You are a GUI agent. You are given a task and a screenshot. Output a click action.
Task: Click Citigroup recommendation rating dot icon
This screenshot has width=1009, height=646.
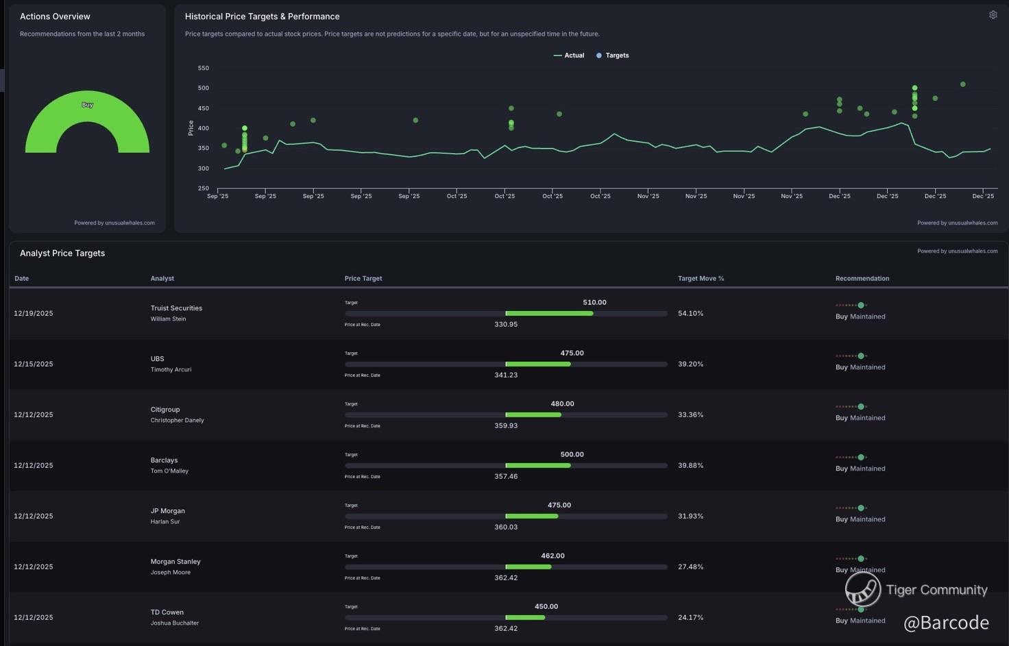[861, 407]
